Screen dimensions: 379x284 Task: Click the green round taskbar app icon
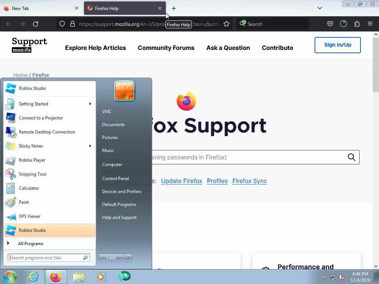(125, 276)
